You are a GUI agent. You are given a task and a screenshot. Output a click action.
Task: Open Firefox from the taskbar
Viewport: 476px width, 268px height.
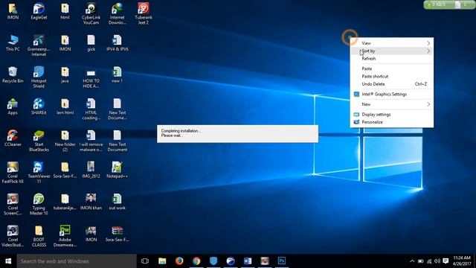tap(179, 261)
